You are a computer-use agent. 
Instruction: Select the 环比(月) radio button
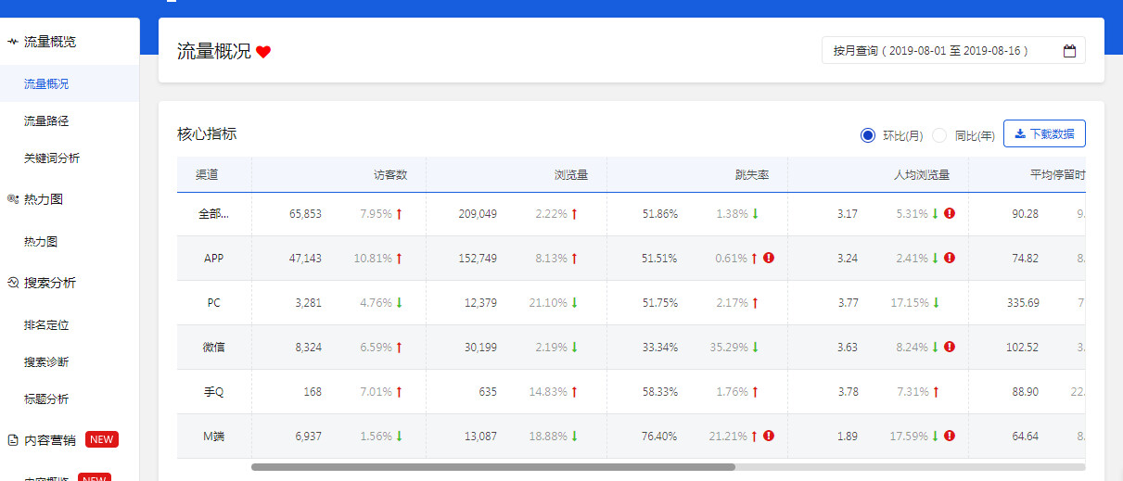coord(868,135)
